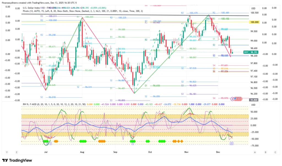The image size is (282, 166).
Task: Click the Oct label on the time axis
Action: coord(150,152)
